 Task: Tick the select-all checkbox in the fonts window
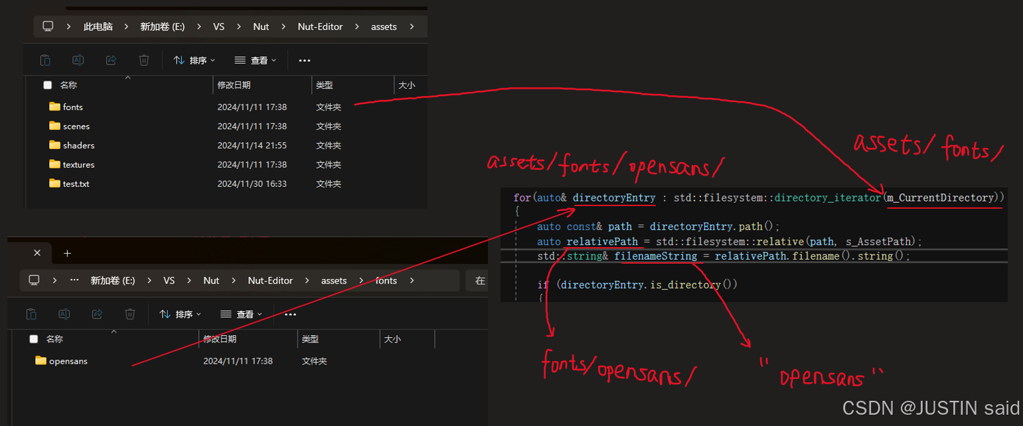(33, 339)
